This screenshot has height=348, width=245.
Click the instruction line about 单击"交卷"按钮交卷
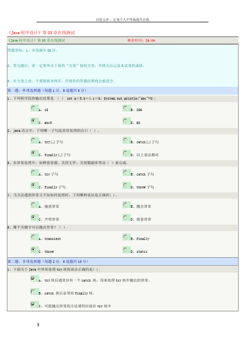(x=76, y=66)
